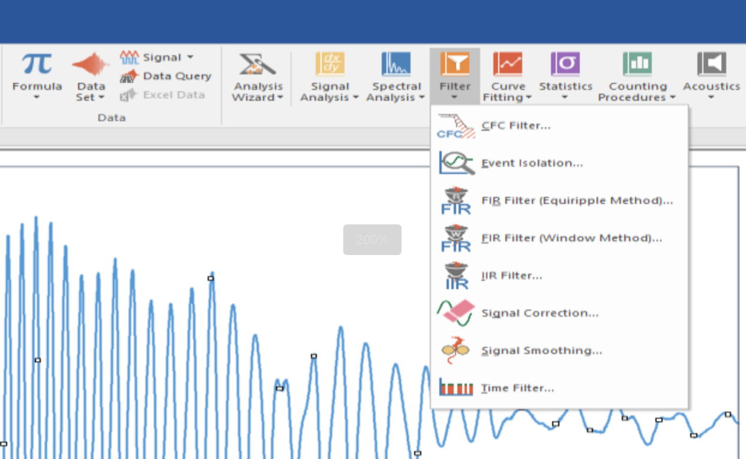Click the Counting Procedures icon
The height and width of the screenshot is (459, 746).
point(637,64)
